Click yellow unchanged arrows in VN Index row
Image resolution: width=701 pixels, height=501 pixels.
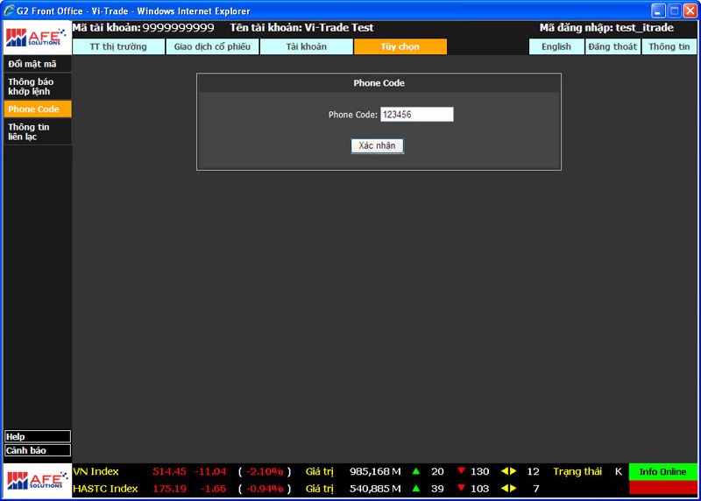508,471
